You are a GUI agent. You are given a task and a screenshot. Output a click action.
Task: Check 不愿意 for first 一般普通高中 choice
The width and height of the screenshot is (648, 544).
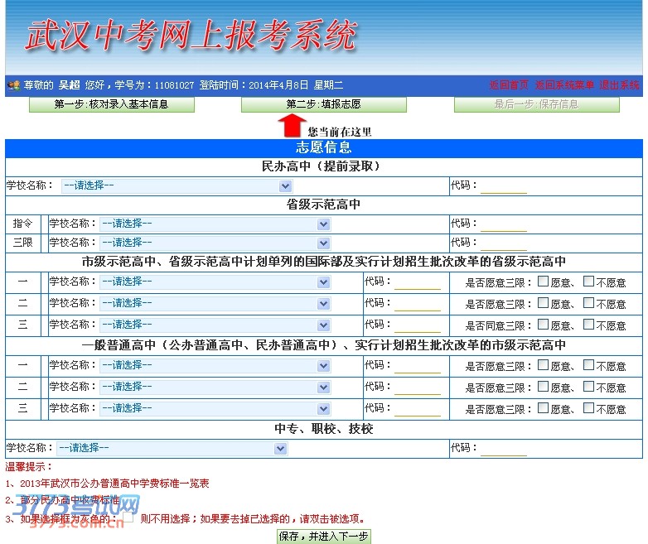[x=588, y=365]
